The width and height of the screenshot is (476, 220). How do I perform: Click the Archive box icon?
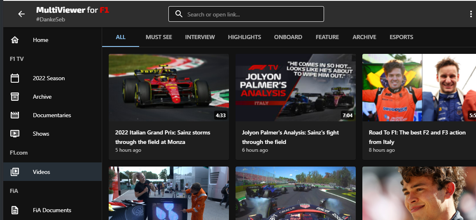tap(14, 97)
